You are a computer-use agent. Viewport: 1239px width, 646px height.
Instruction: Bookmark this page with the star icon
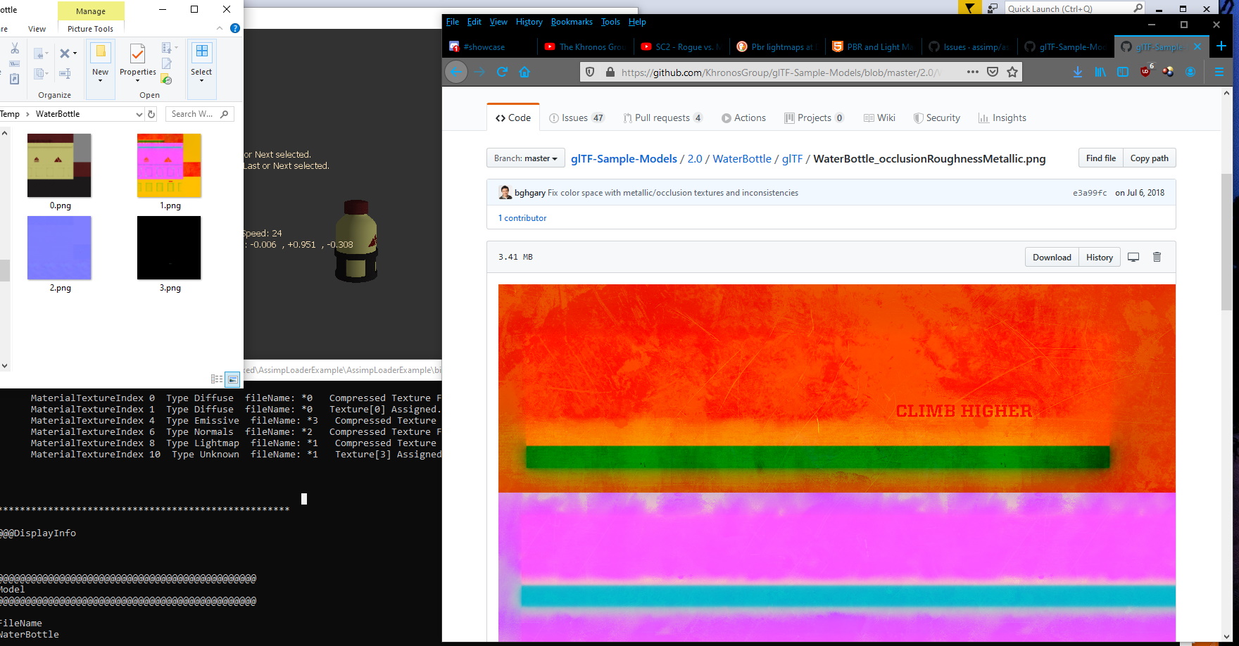click(x=1012, y=72)
